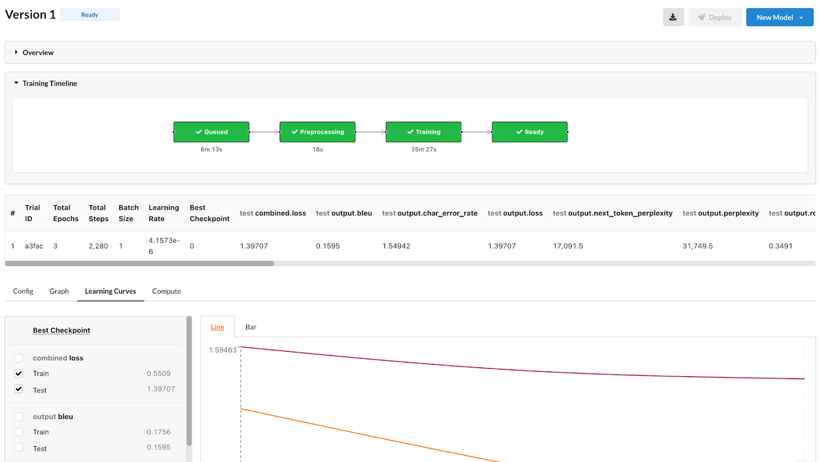Click the Queued stage checkmark
Screen dimensions: 819x462
pyautogui.click(x=199, y=132)
